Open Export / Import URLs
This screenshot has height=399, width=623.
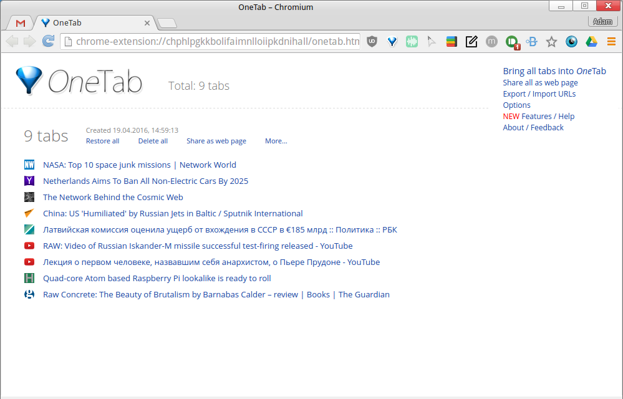click(x=539, y=94)
